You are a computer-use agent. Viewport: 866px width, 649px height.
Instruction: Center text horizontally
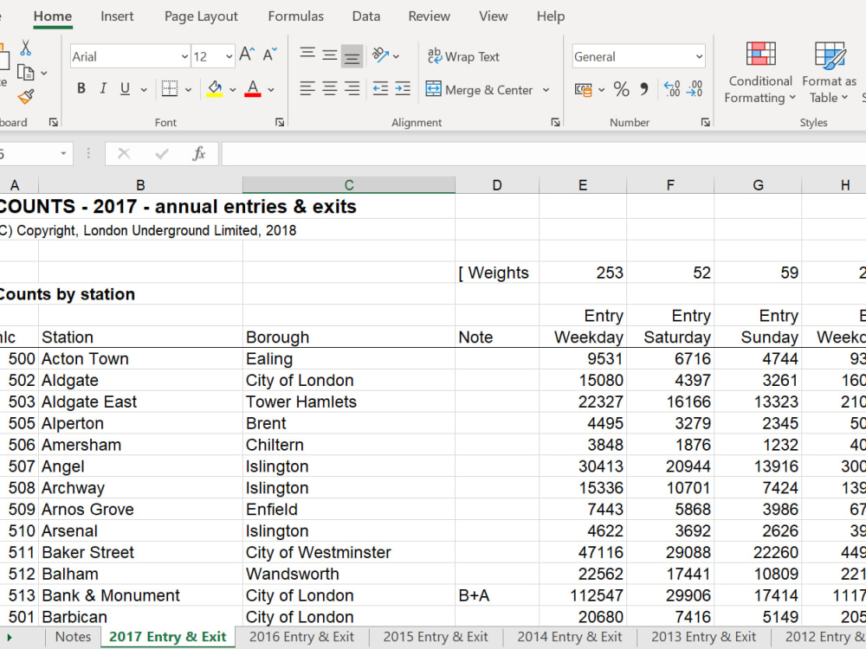330,88
